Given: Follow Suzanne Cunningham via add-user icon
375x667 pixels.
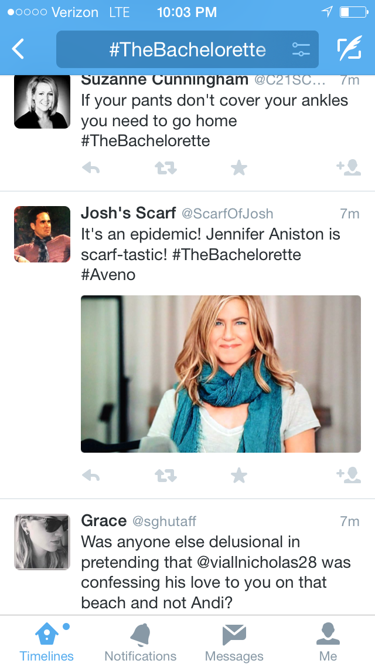Looking at the screenshot, I should pos(349,169).
